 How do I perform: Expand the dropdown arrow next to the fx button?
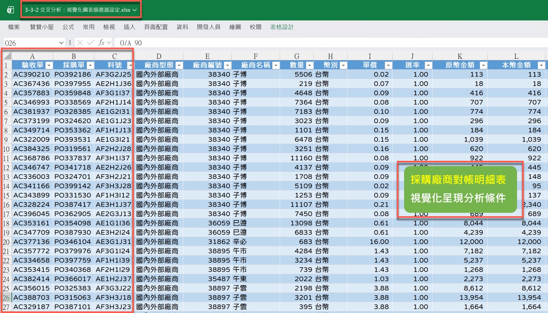click(109, 43)
